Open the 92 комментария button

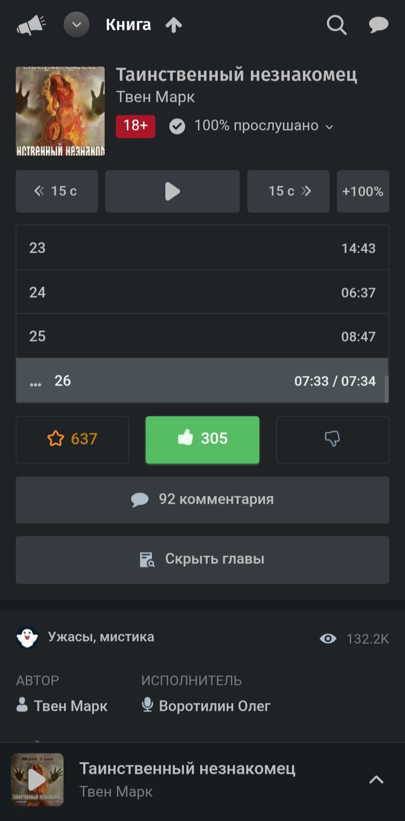click(202, 500)
